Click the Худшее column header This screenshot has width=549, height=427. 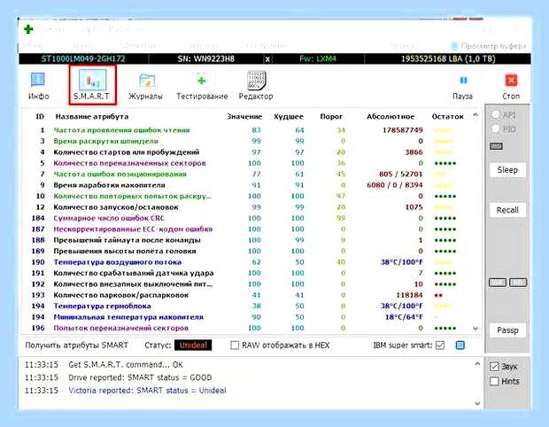point(289,117)
